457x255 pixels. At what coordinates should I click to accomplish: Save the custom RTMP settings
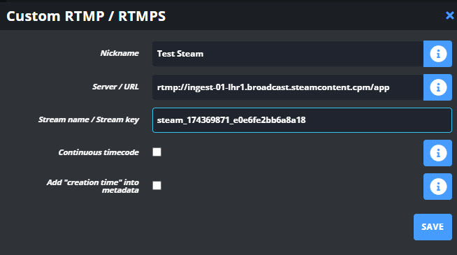point(433,227)
